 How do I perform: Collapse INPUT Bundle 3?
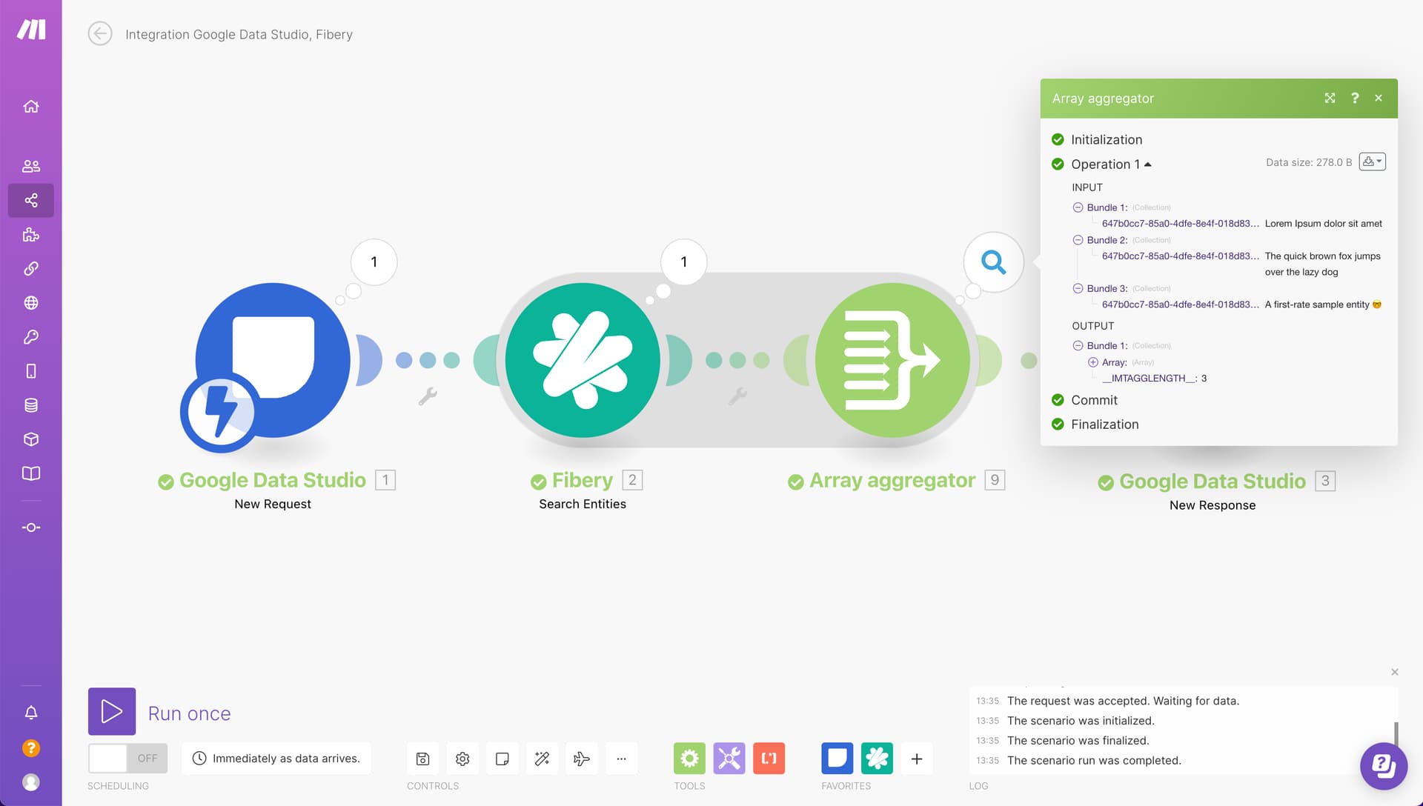(x=1078, y=288)
